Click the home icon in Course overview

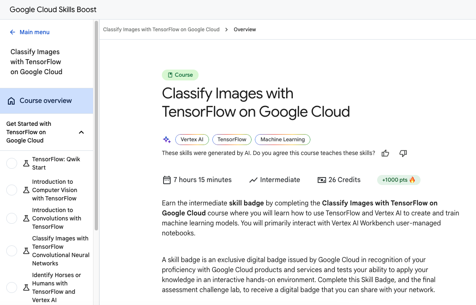click(x=11, y=101)
